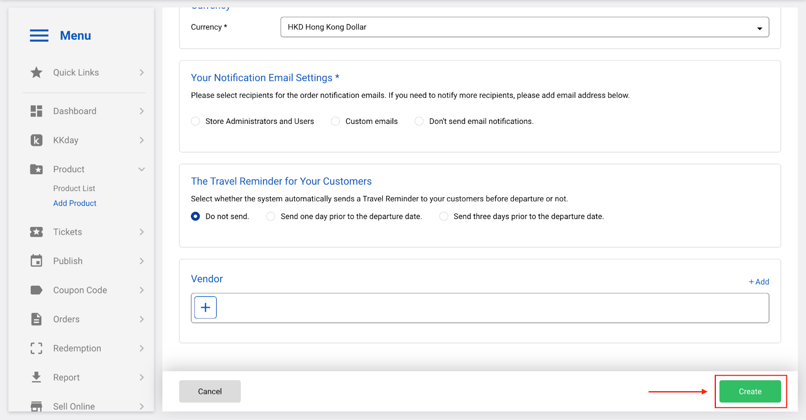Screen dimensions: 806x420
Task: Open the Report menu item
Action: pos(66,377)
